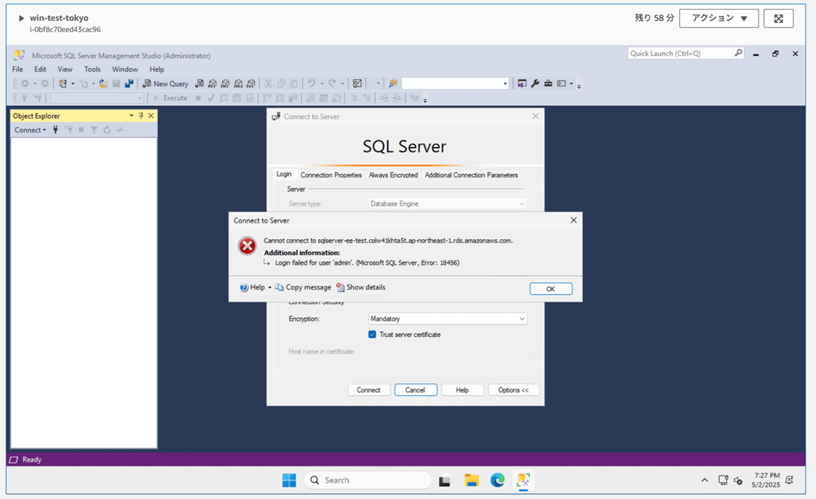Viewport: 816px width, 499px height.
Task: Open the アクション dropdown button
Action: pos(719,18)
